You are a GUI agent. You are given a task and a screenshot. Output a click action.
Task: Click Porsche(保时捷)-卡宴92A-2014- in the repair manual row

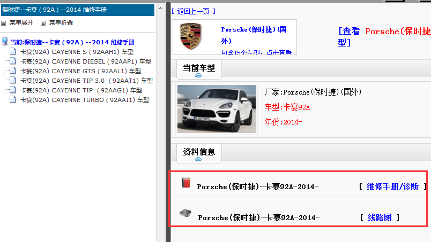pos(258,186)
